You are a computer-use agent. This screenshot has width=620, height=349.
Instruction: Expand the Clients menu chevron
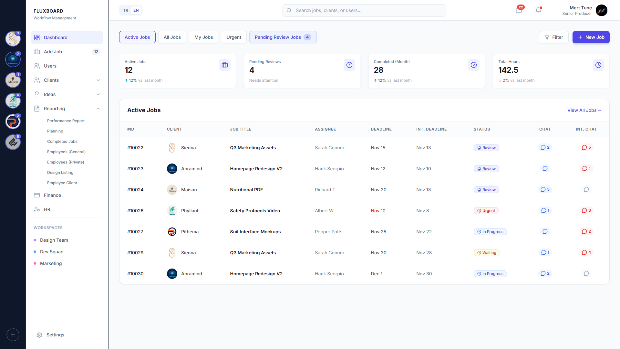(x=98, y=80)
